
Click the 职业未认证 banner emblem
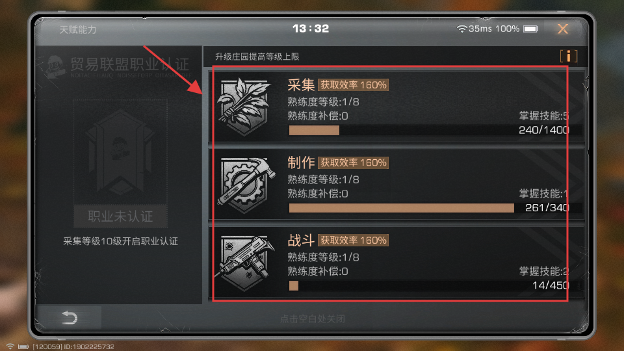120,152
